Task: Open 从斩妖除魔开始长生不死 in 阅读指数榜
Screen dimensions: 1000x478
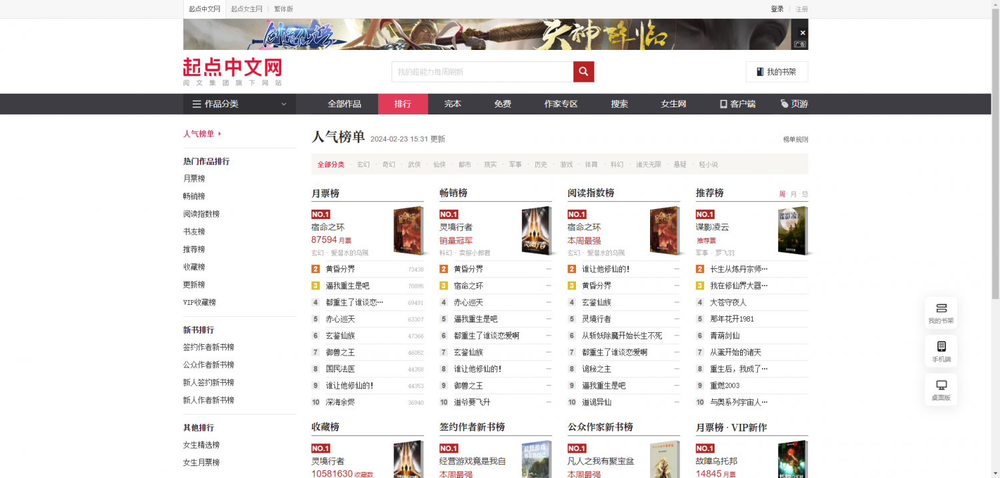Action: tap(622, 336)
